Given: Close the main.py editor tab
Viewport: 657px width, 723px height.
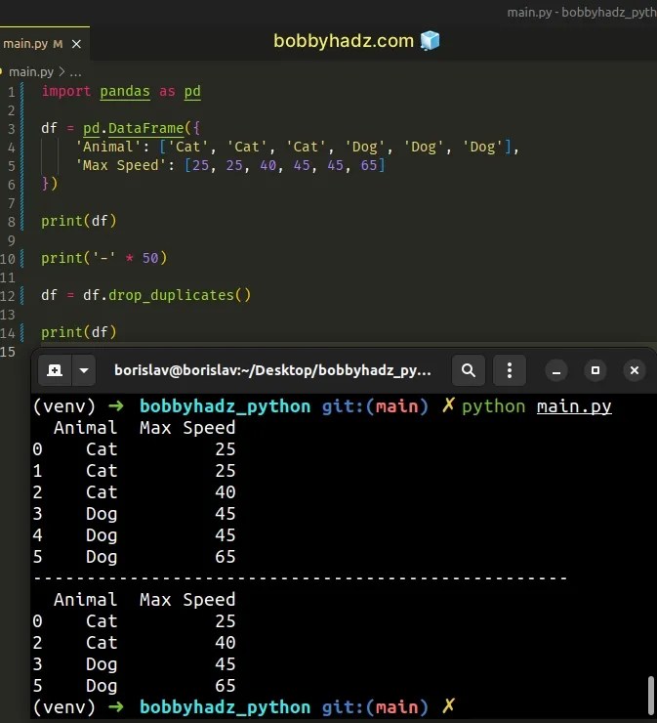Looking at the screenshot, I should coord(76,44).
